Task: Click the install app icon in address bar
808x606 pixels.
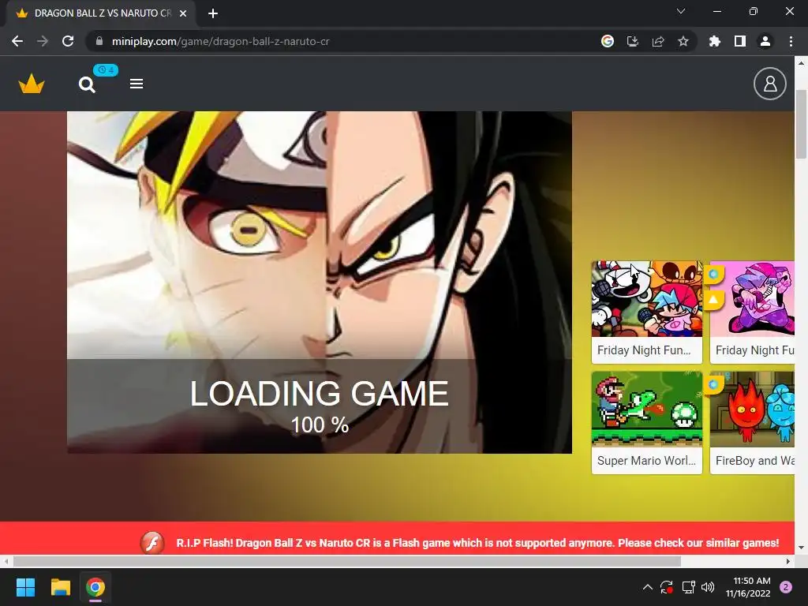Action: pyautogui.click(x=632, y=41)
